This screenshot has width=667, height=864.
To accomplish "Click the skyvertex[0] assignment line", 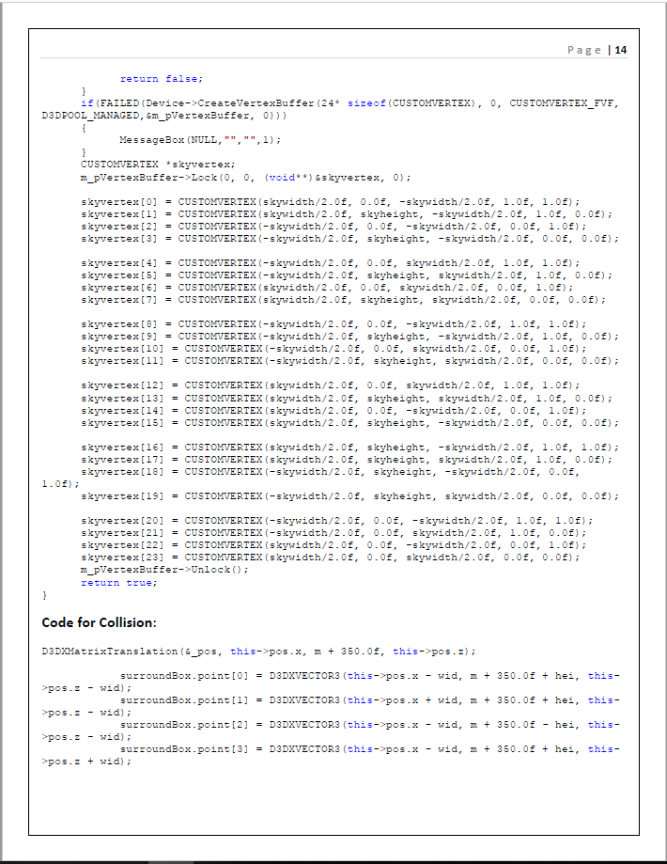I will pos(331,202).
